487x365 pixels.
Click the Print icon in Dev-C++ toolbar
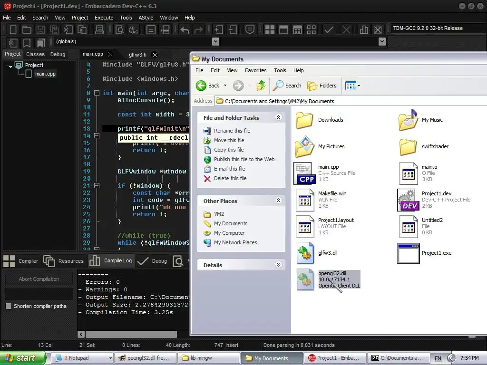point(99,30)
